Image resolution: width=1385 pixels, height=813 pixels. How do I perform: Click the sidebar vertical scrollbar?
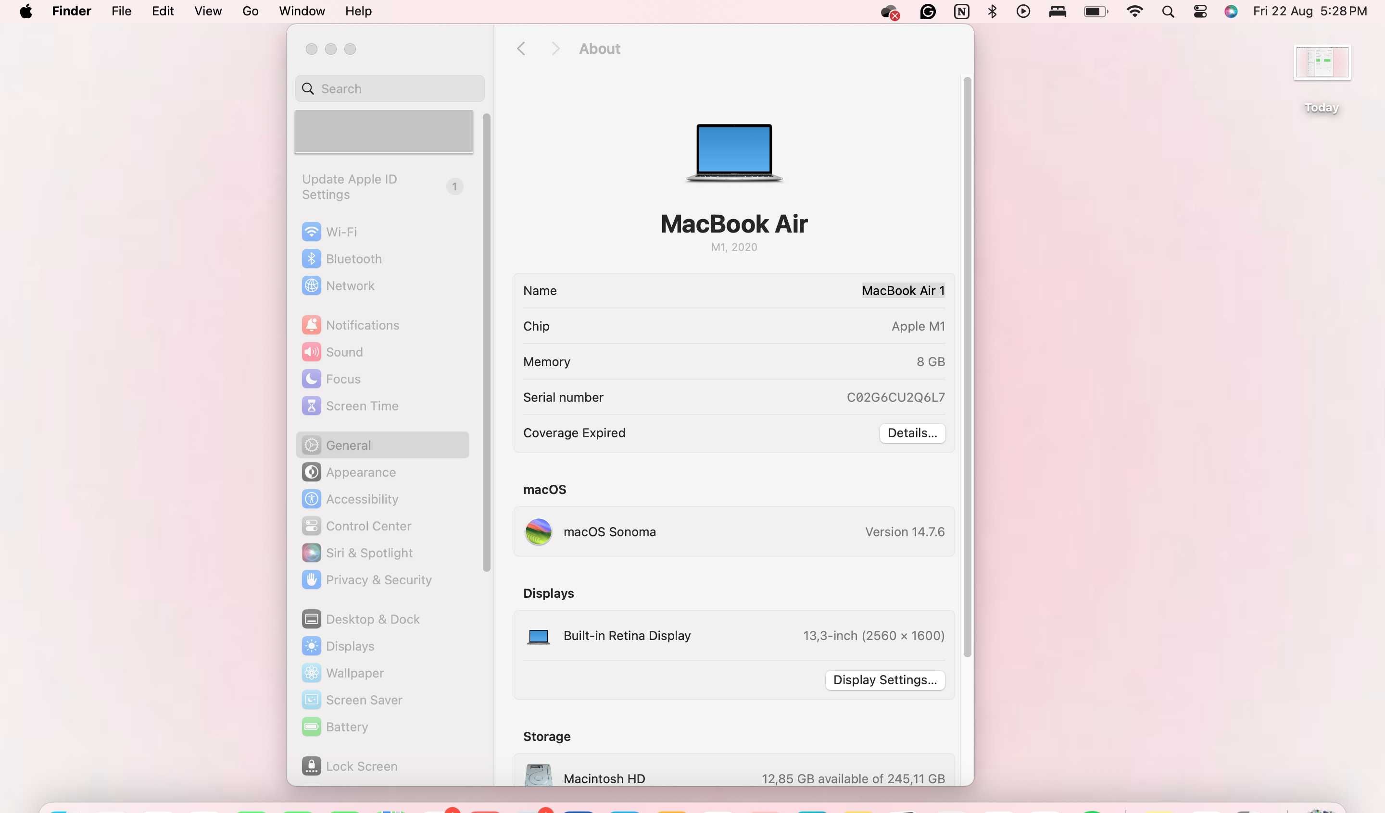coord(486,343)
